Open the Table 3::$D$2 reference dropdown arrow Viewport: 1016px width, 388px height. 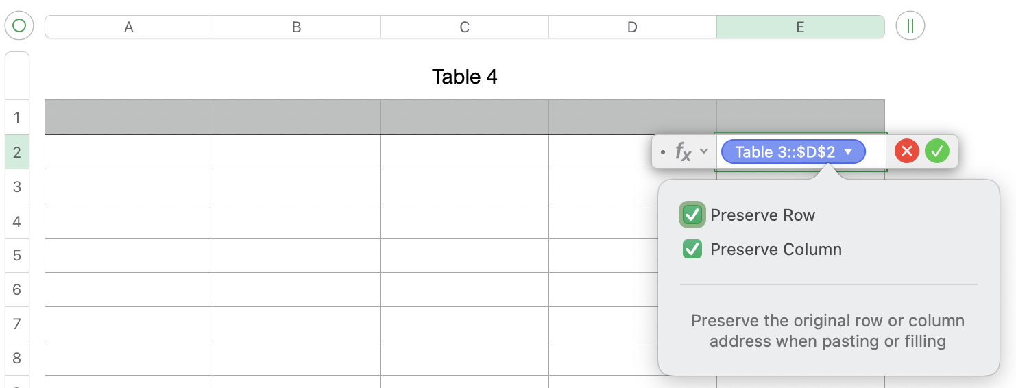tap(849, 151)
